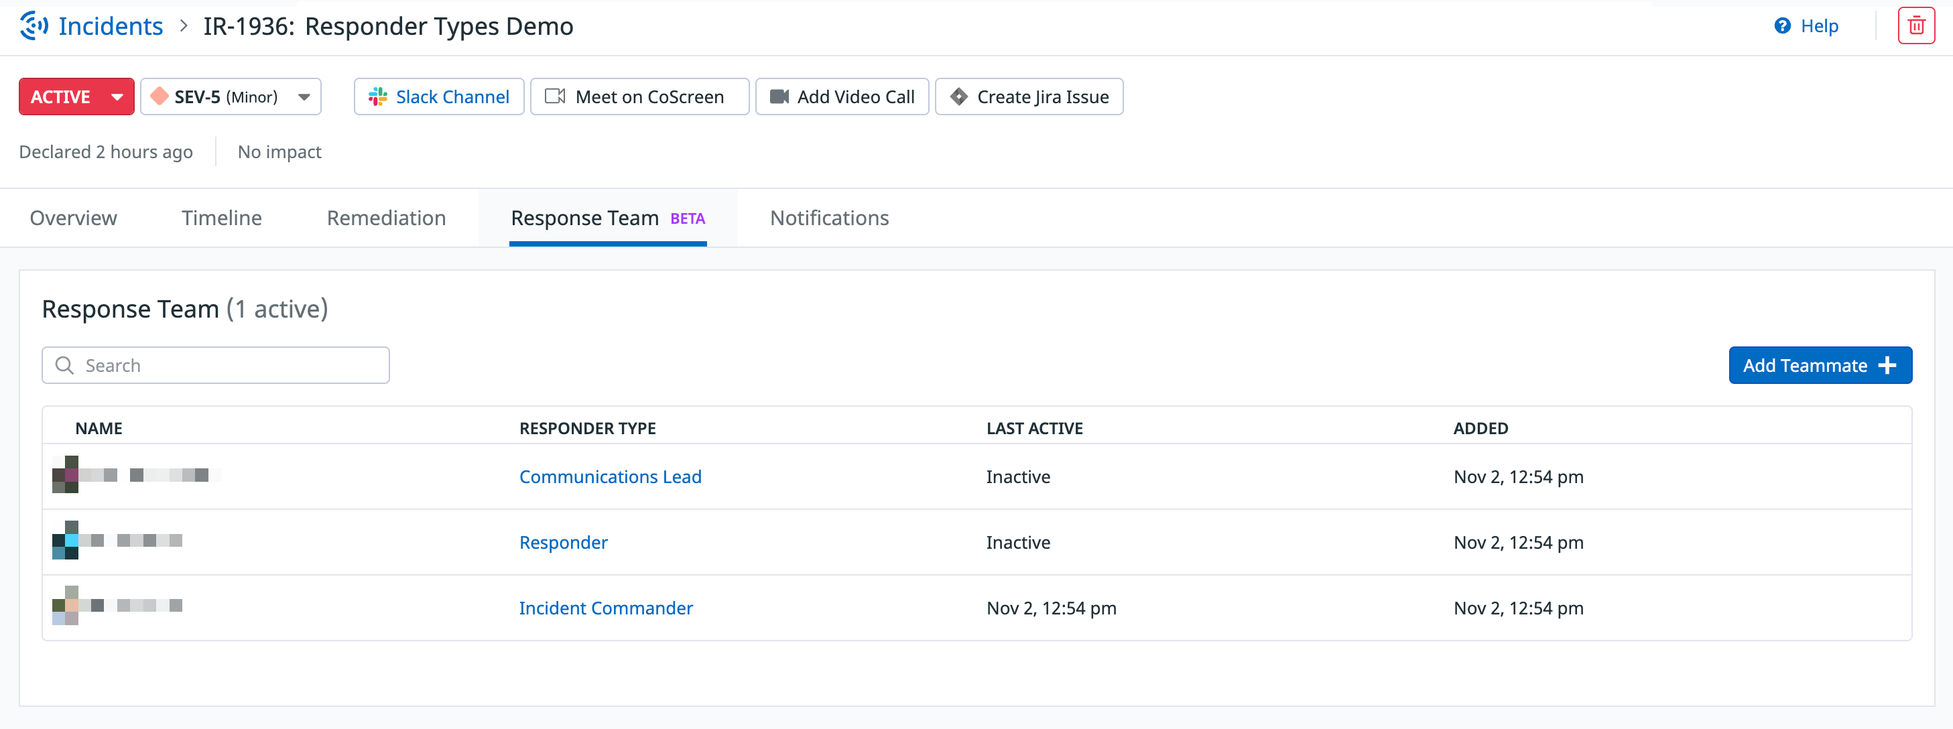
Task: Click the search magnifier icon
Action: tap(64, 365)
